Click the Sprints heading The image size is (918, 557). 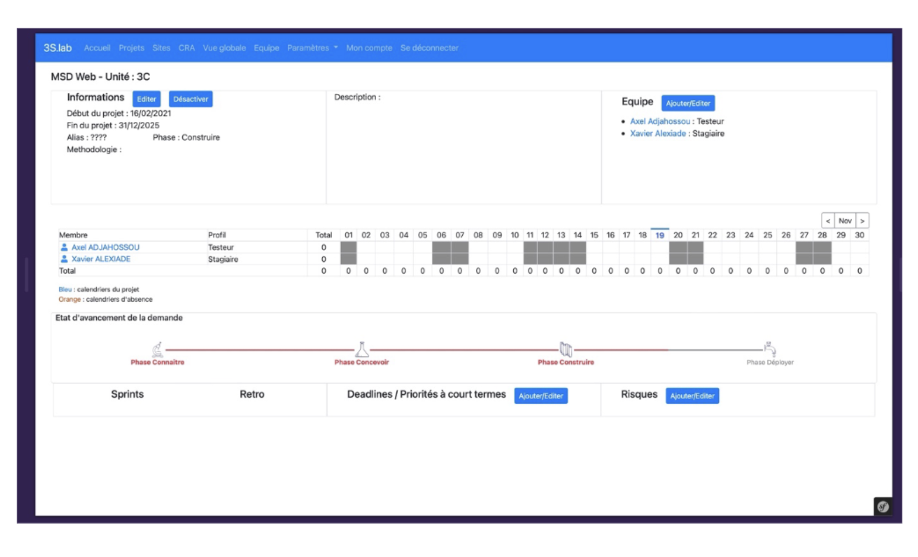127,394
